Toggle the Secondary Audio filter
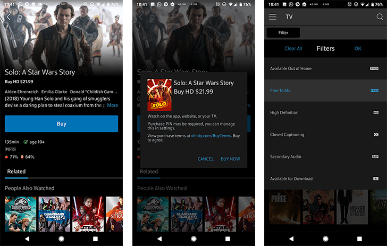The height and width of the screenshot is (246, 387). tap(325, 157)
